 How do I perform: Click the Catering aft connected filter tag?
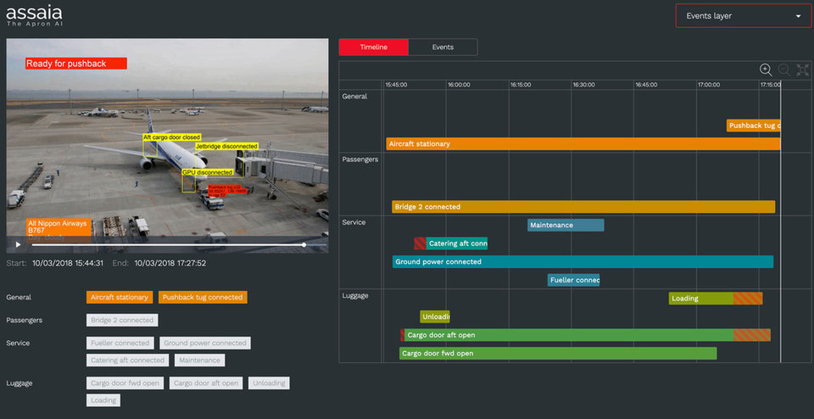tap(128, 360)
